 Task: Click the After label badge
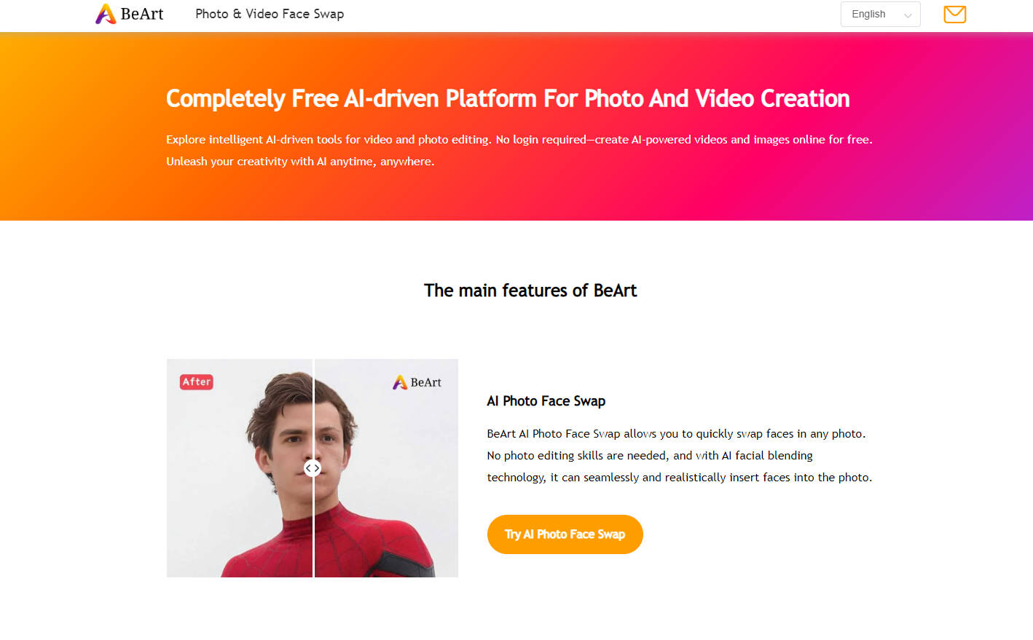click(196, 382)
